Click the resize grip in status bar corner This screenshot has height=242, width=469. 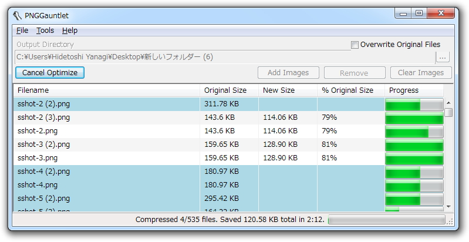point(450,221)
